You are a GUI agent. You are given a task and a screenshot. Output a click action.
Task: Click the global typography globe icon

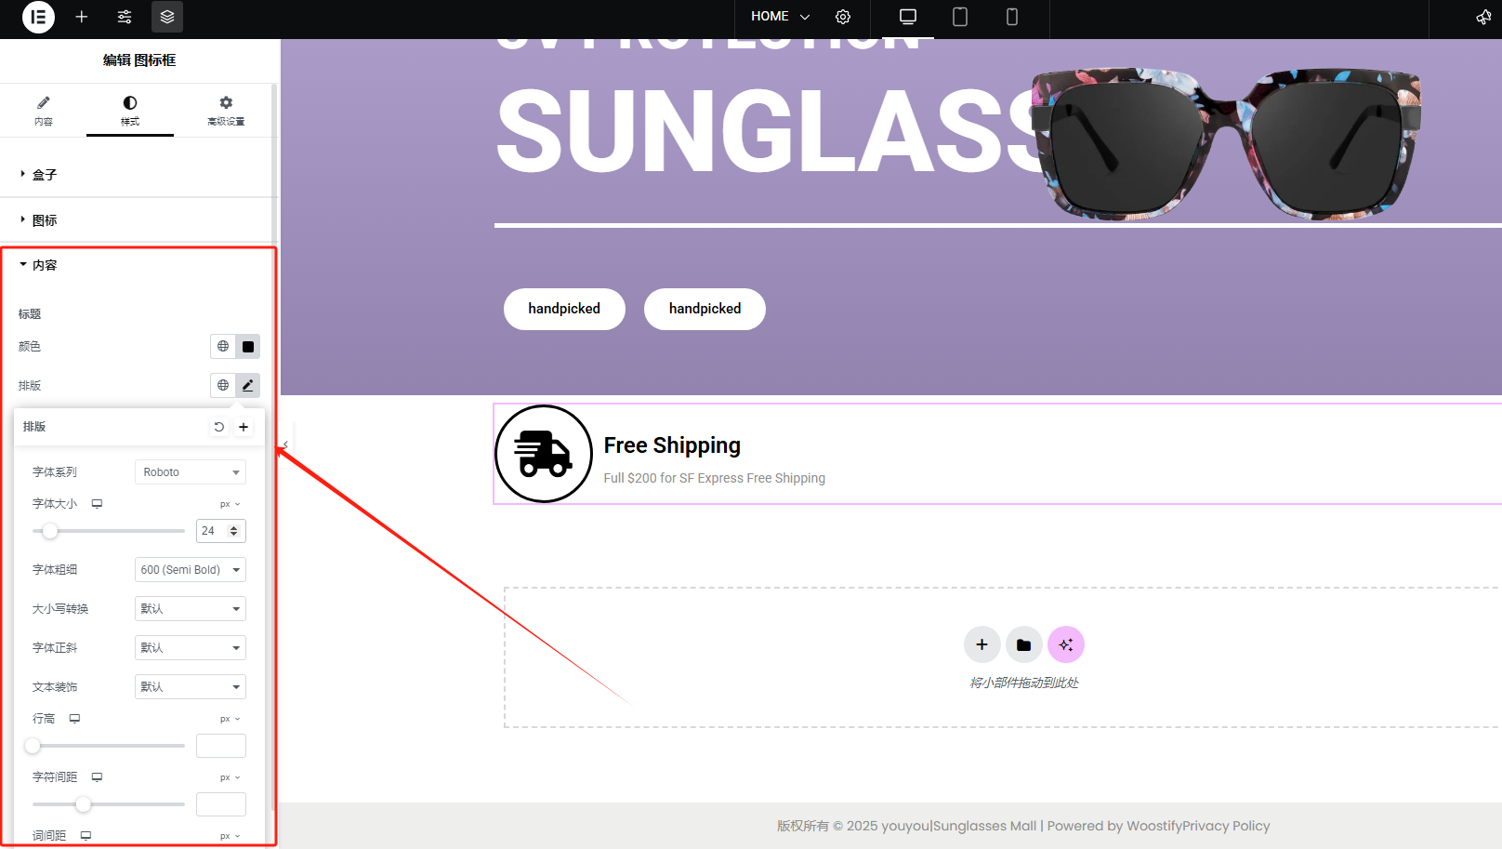223,385
